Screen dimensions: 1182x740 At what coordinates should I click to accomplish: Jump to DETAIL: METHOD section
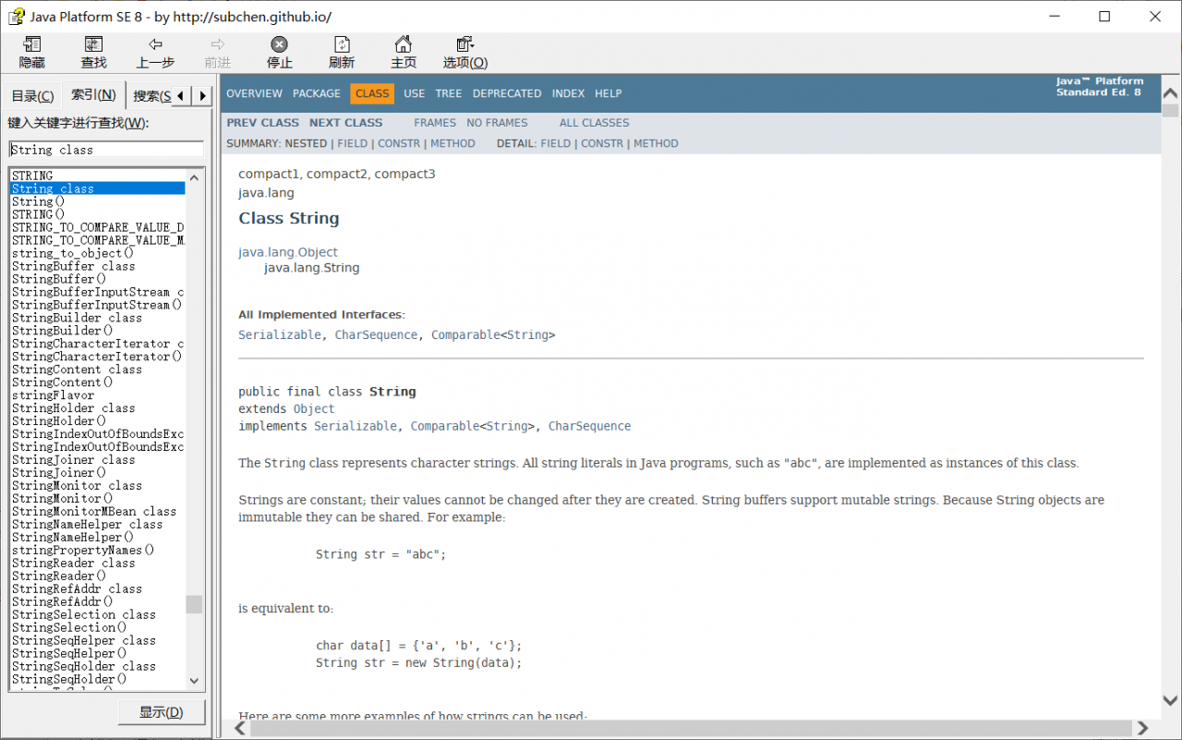point(656,144)
